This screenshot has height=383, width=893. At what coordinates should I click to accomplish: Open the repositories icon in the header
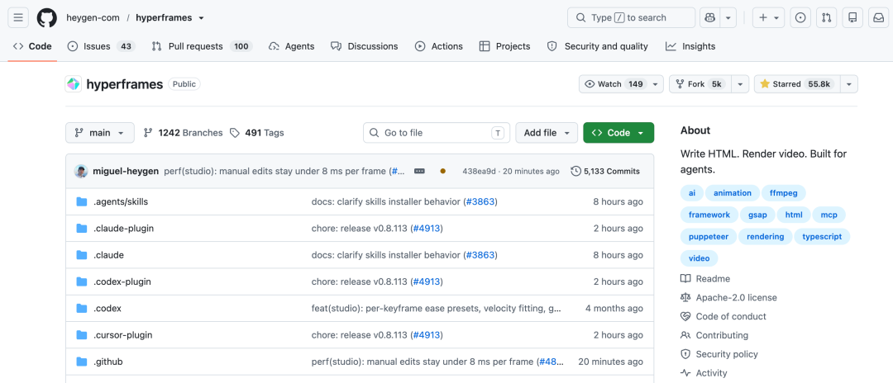[852, 17]
